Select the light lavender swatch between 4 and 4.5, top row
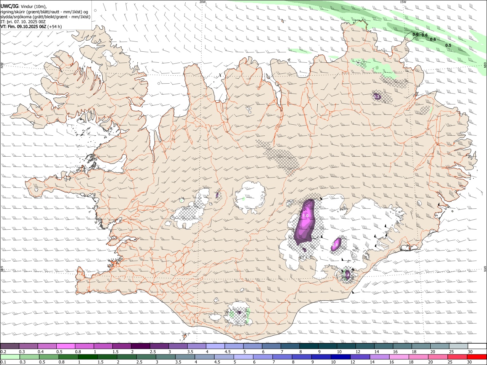The image size is (487, 365). pos(215,346)
